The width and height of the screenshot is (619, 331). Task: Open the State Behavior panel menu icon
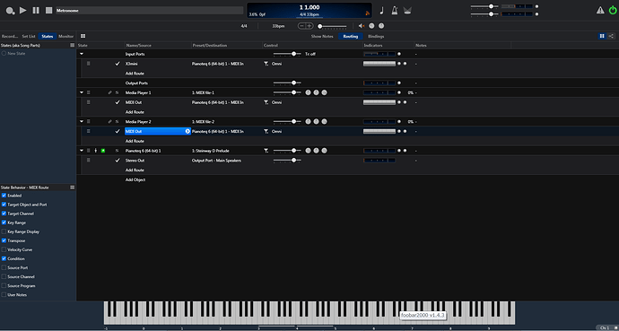[73, 187]
